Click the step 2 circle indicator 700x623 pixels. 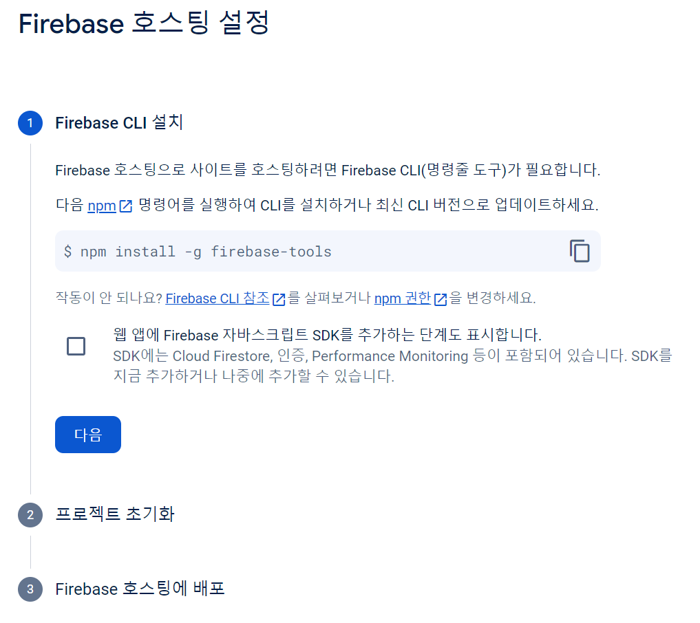(30, 514)
